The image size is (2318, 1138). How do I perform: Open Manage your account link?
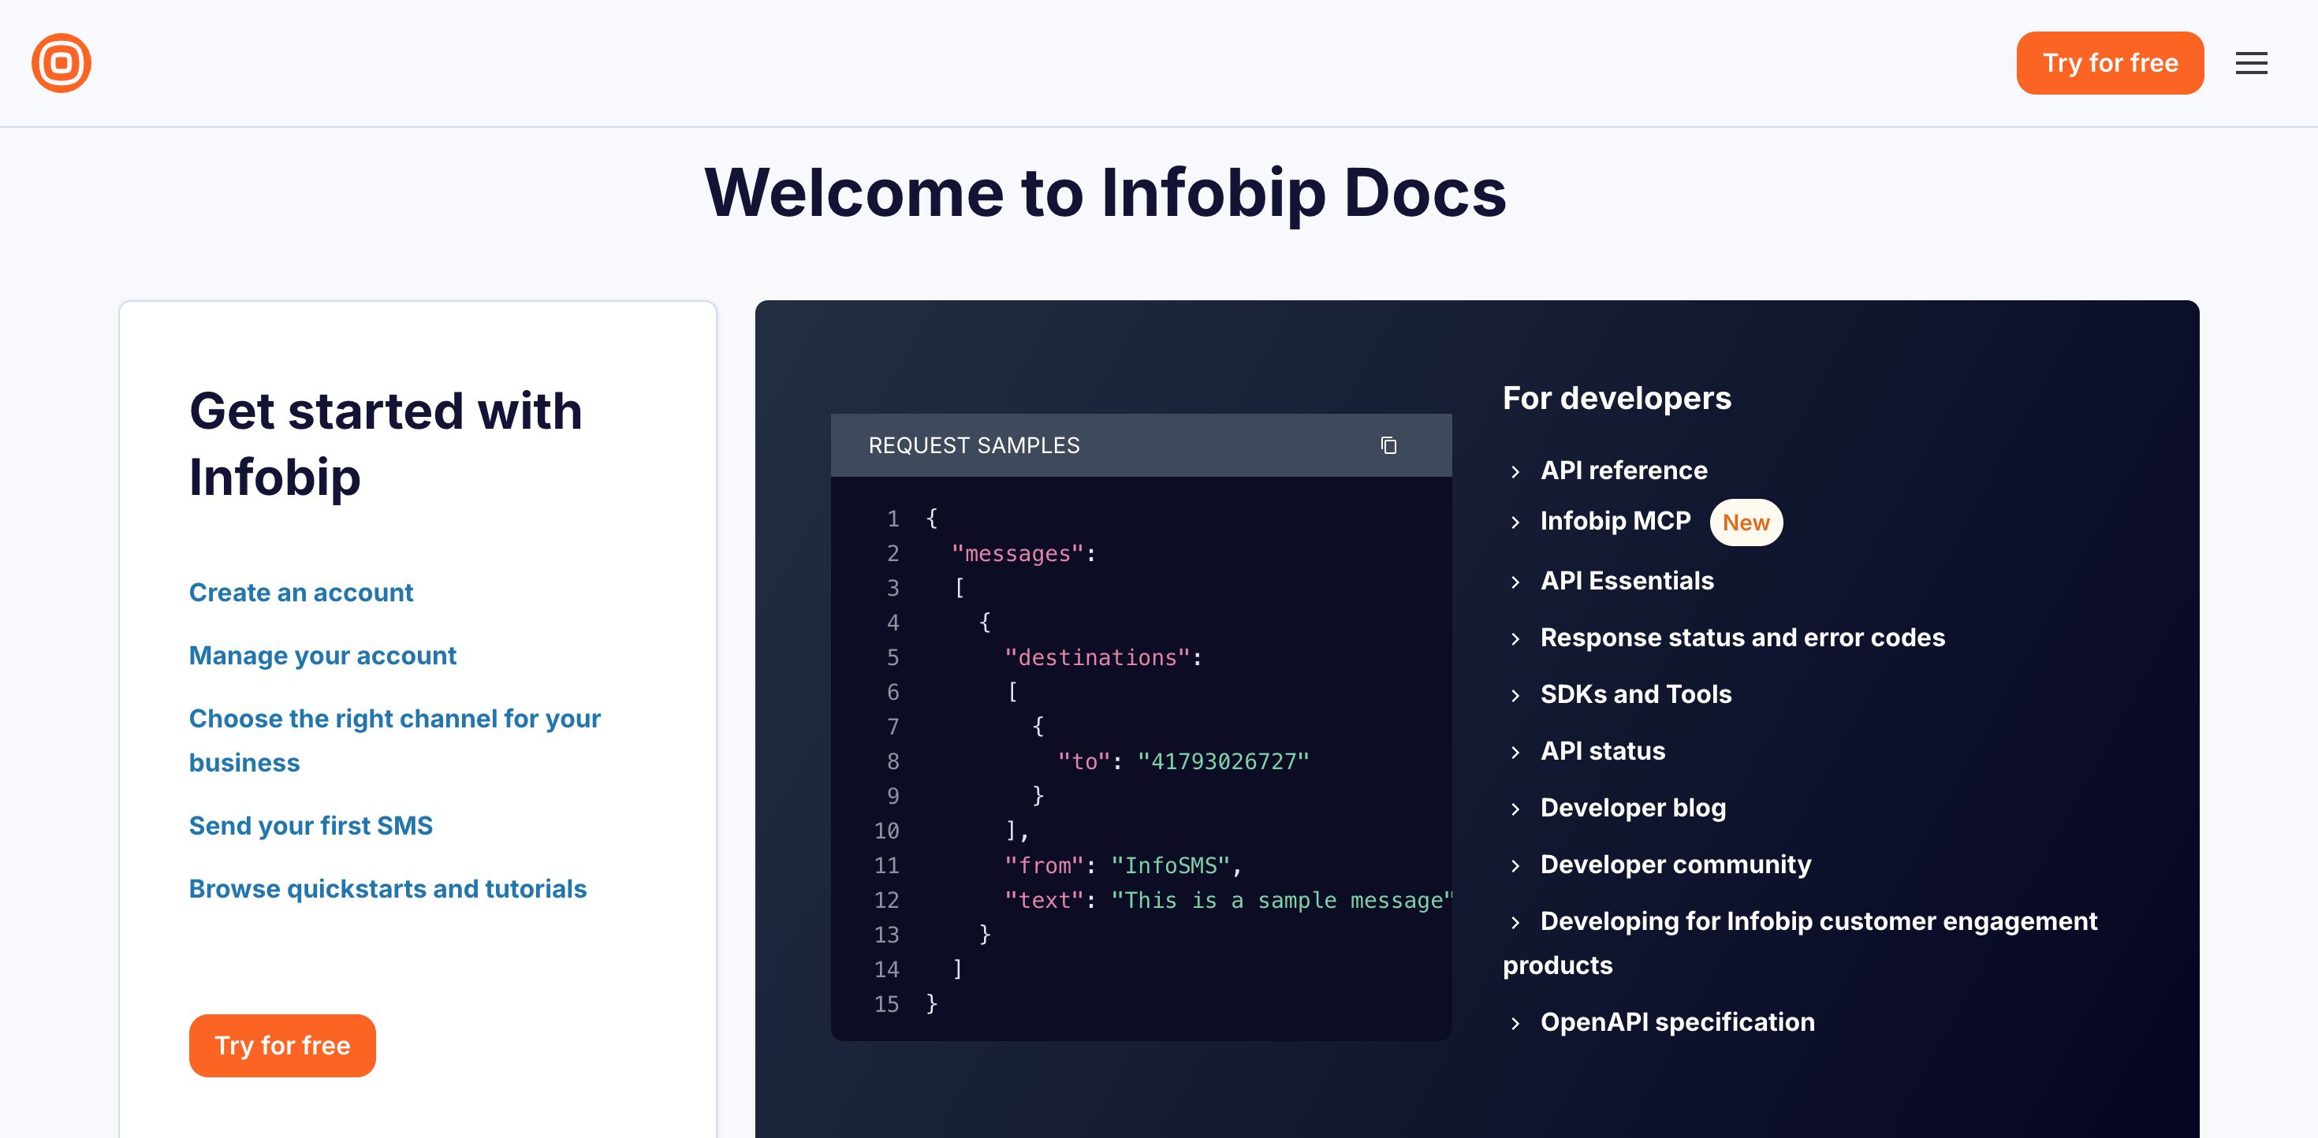[322, 656]
